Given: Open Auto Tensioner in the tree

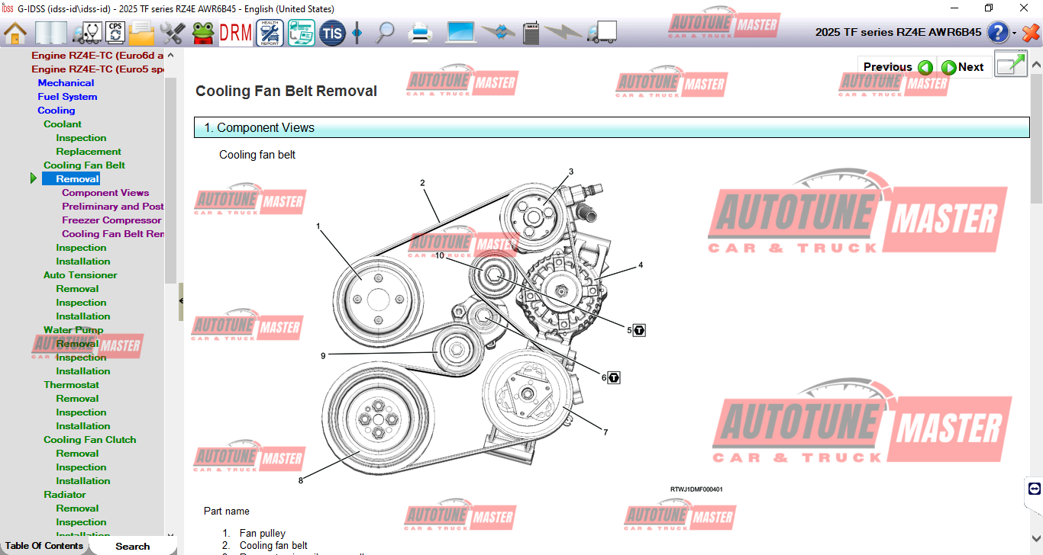Looking at the screenshot, I should (x=80, y=275).
